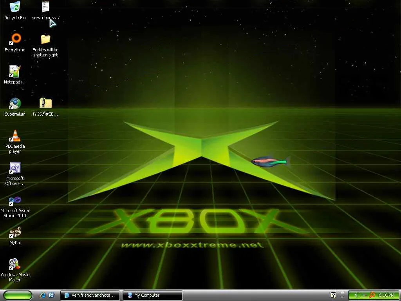The width and height of the screenshot is (401, 301).
Task: Select the Everything search shortcut
Action: point(15,42)
